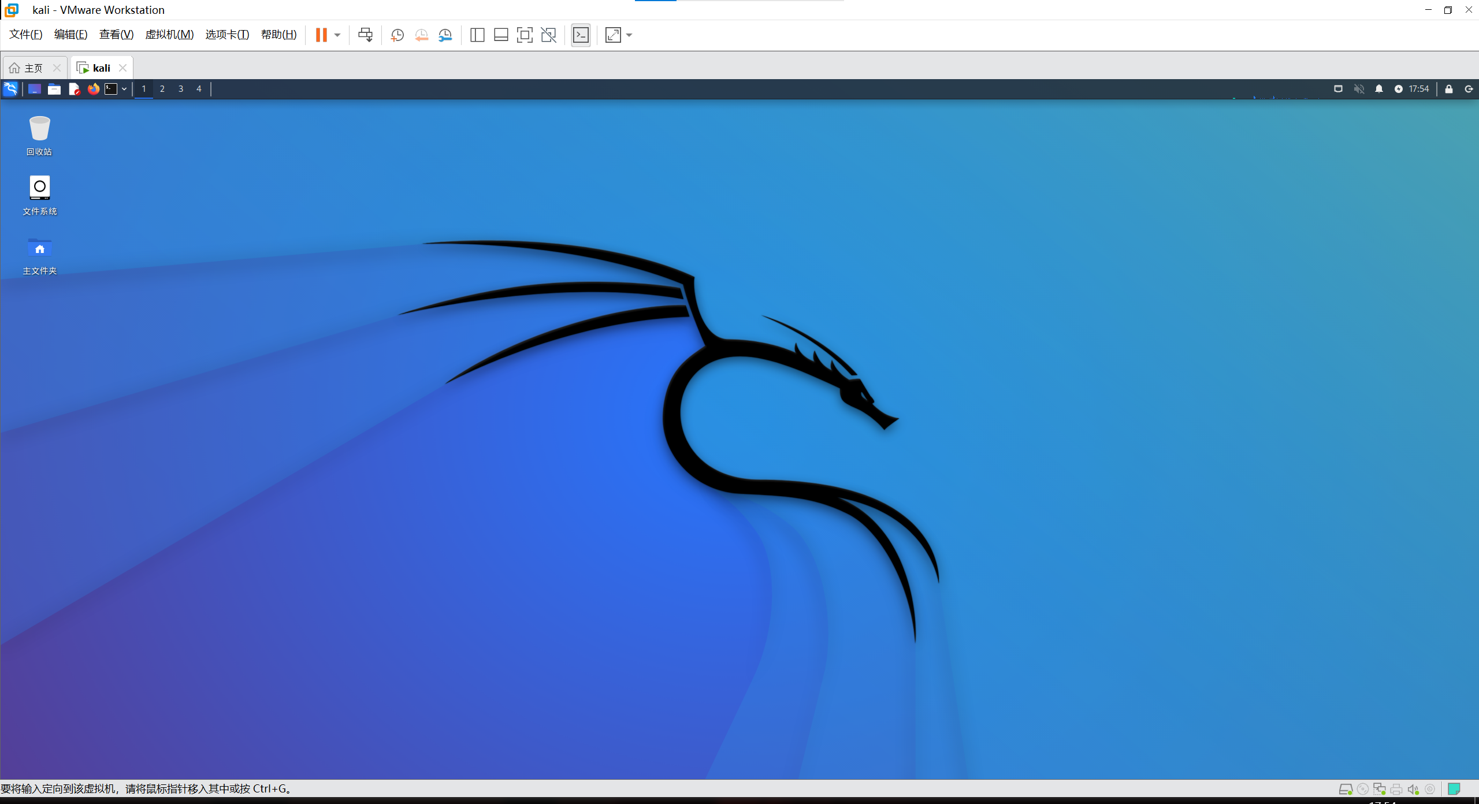Open the 编辑(E) menu
Screen dimensions: 1479x804
click(70, 35)
